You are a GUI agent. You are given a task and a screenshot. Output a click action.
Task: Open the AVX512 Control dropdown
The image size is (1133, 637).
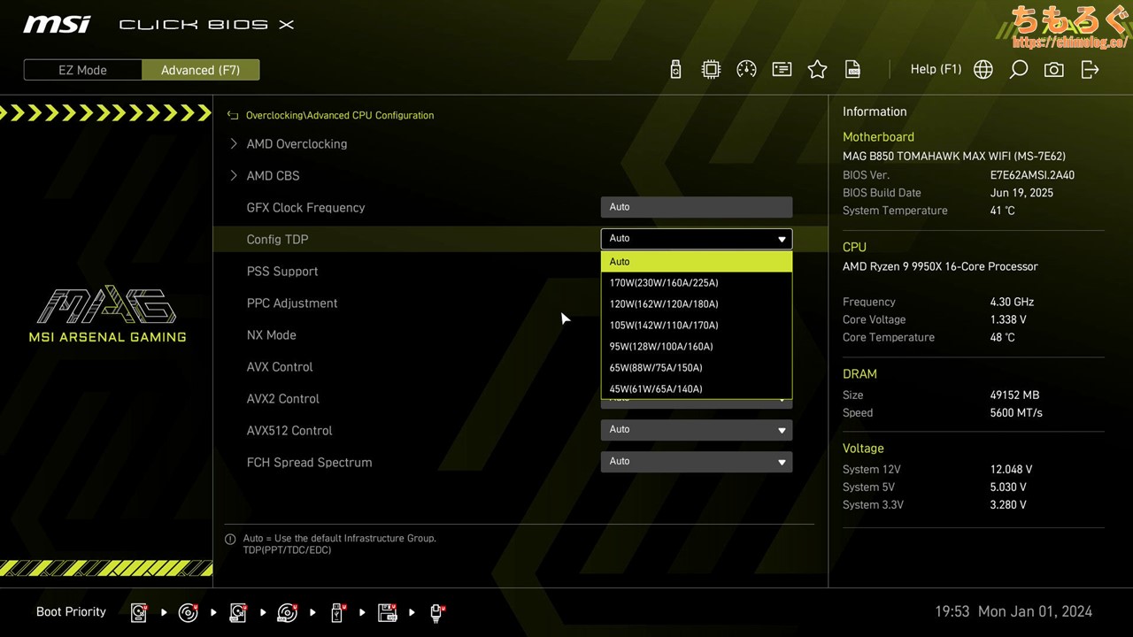[696, 430]
